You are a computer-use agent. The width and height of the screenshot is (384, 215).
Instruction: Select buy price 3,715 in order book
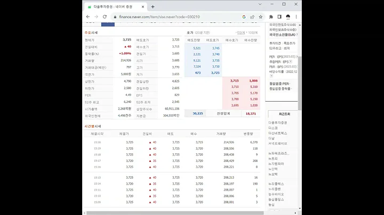[234, 81]
